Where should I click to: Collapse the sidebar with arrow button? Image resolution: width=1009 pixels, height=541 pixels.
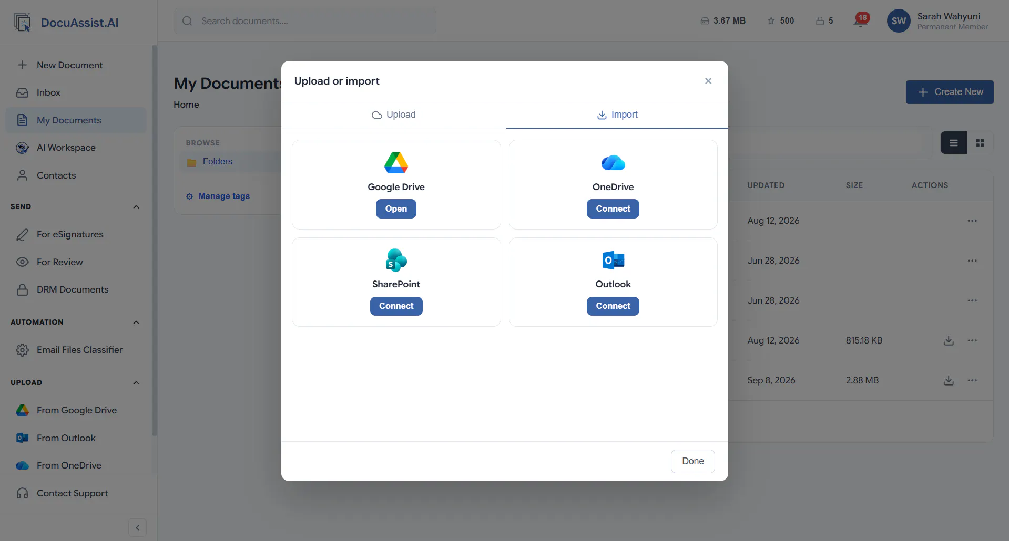[137, 528]
